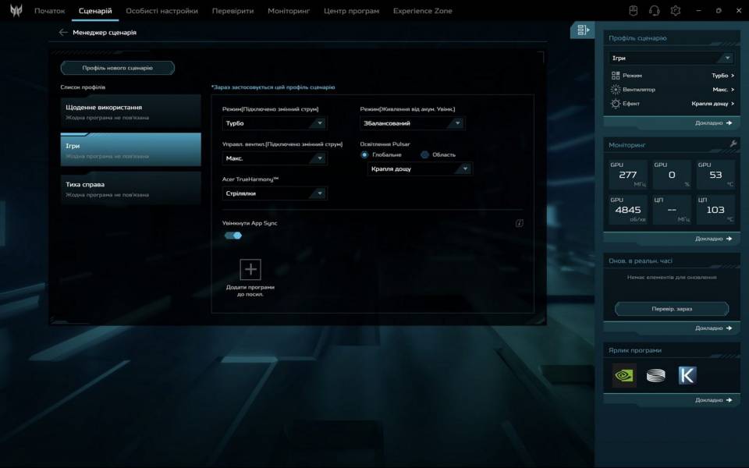Select the Тиха справа profile

tap(130, 188)
